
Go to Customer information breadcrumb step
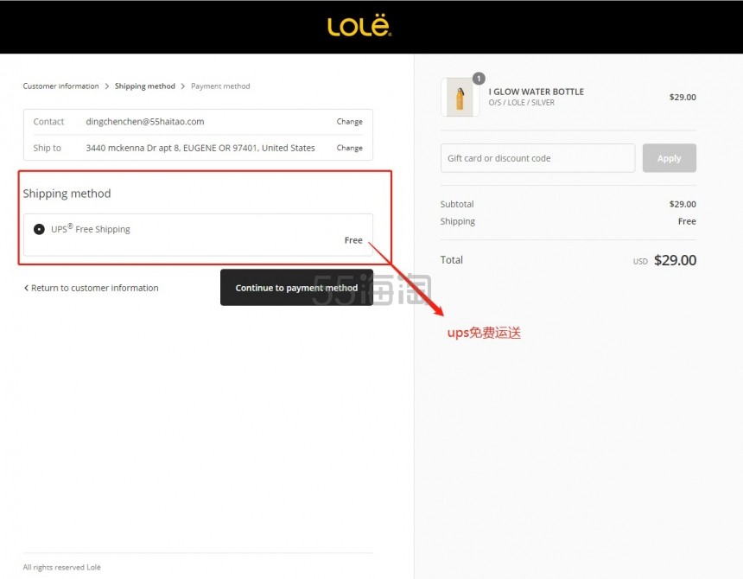[60, 86]
